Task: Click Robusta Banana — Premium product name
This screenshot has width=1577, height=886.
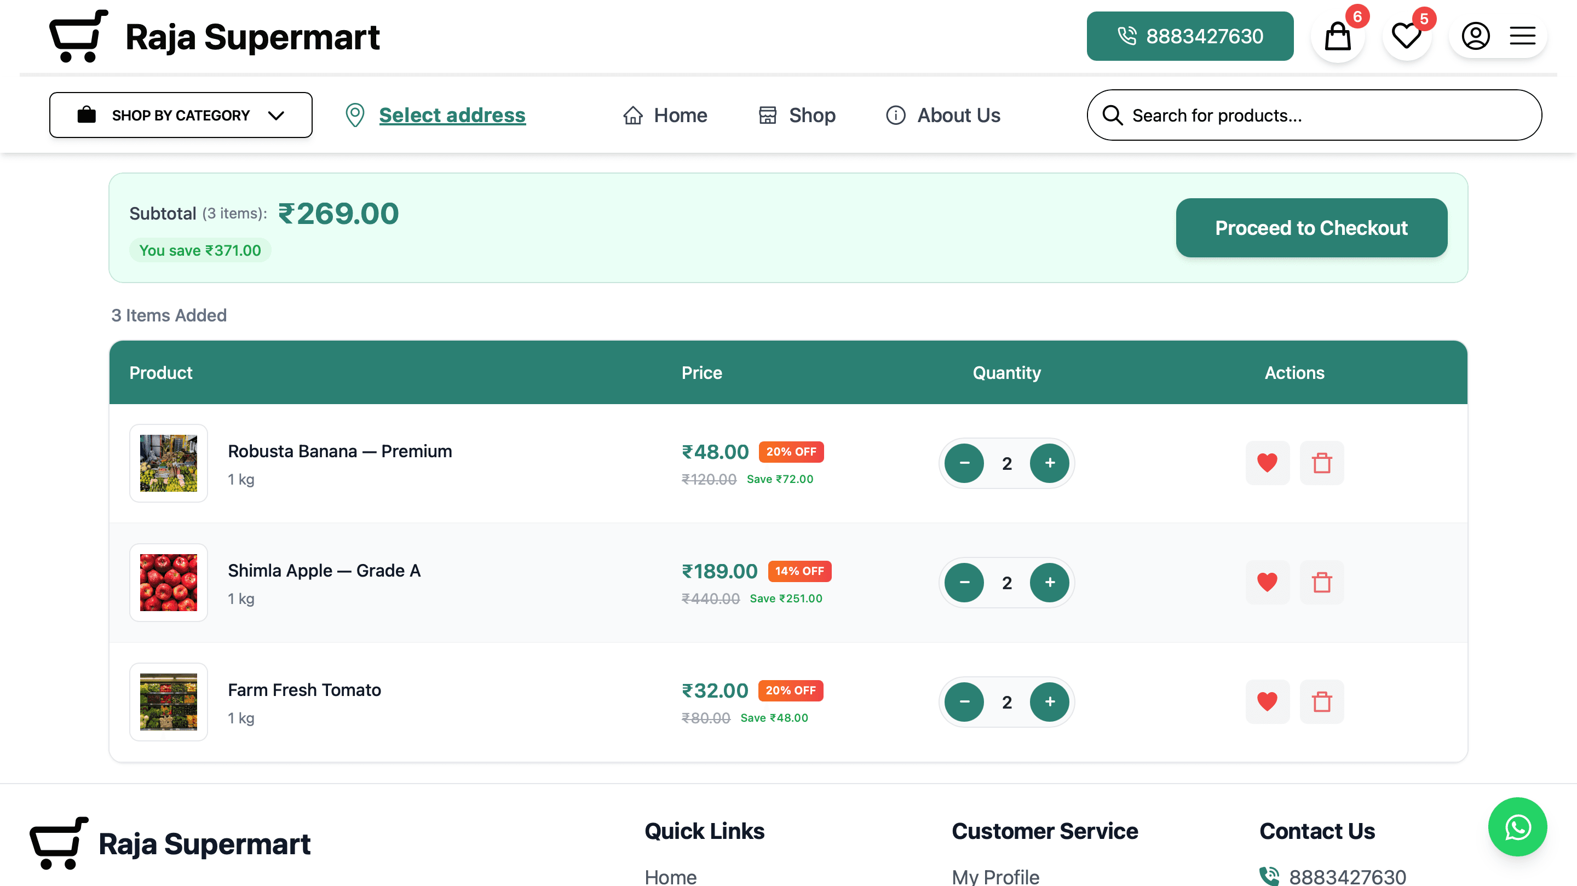Action: point(339,451)
